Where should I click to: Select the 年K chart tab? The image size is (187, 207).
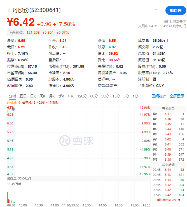(71, 96)
